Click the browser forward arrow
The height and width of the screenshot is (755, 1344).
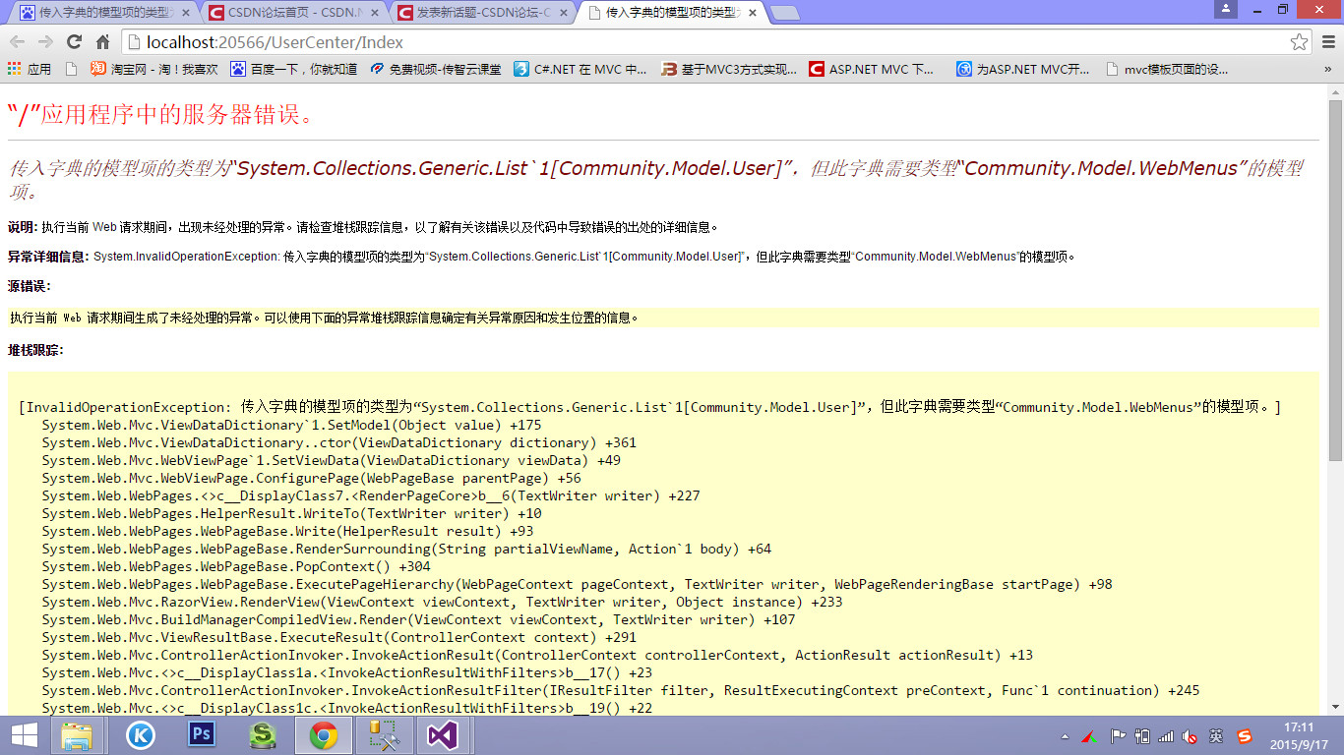[45, 42]
